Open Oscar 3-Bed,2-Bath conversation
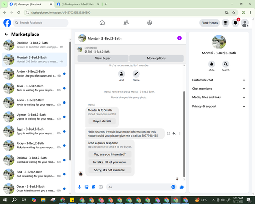The width and height of the screenshot is (255, 204). 34,189
